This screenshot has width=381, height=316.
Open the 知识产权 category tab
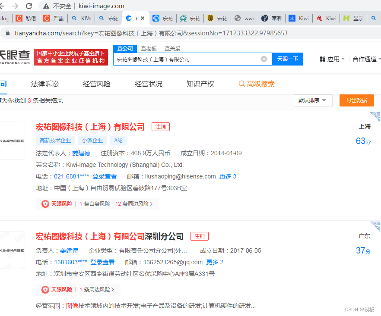tap(200, 84)
